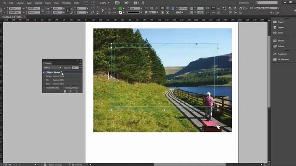Open the Pages panel
The width and height of the screenshot is (296, 166).
[278, 22]
